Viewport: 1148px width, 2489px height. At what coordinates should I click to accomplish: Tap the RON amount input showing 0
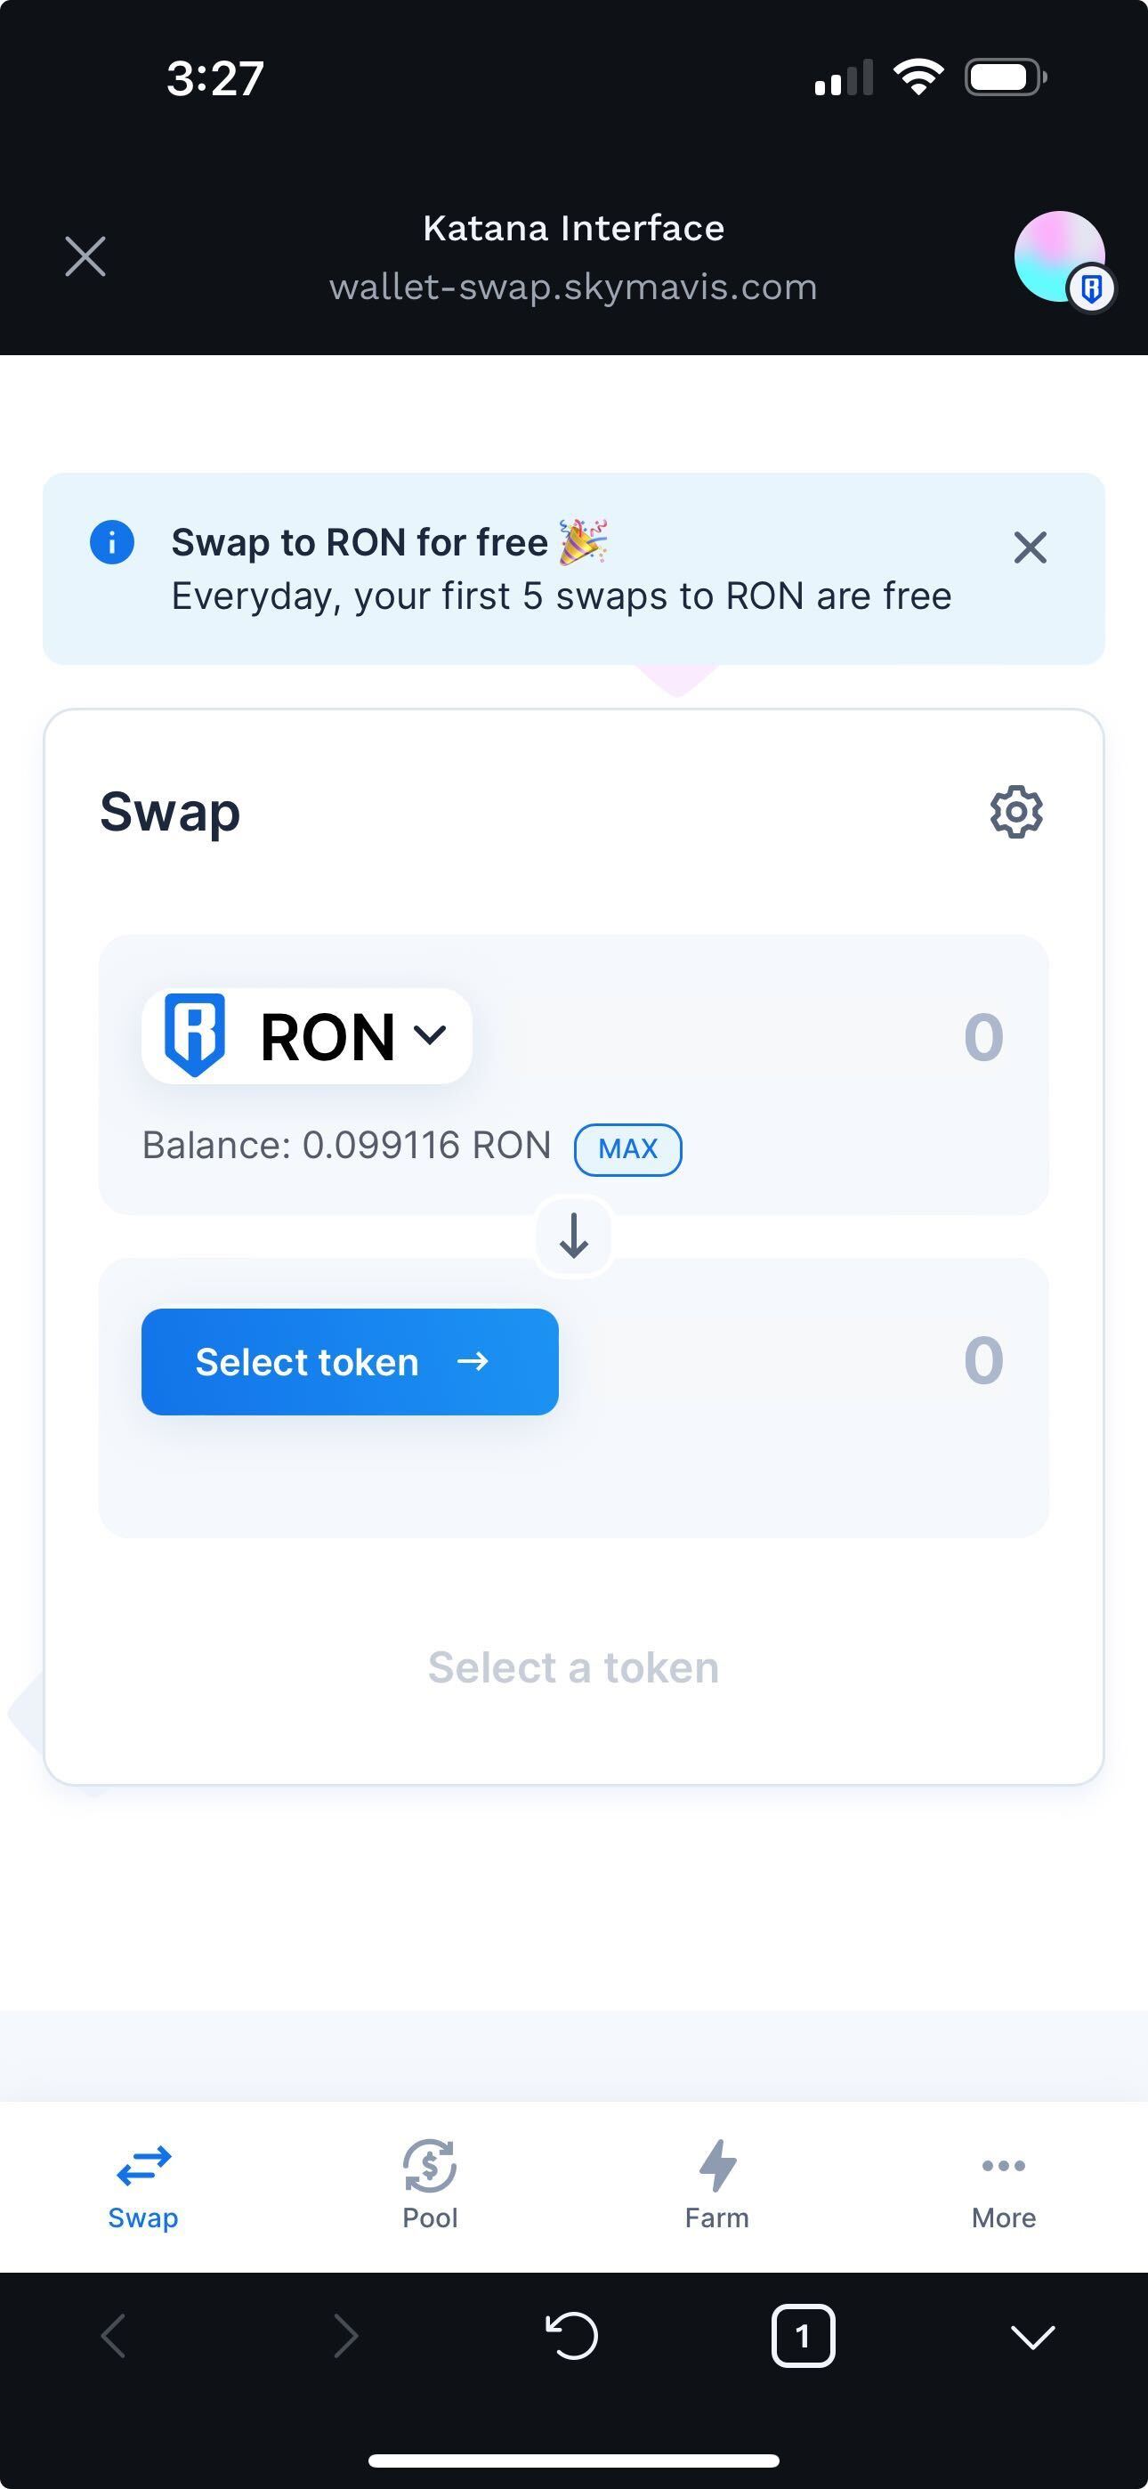(983, 1034)
